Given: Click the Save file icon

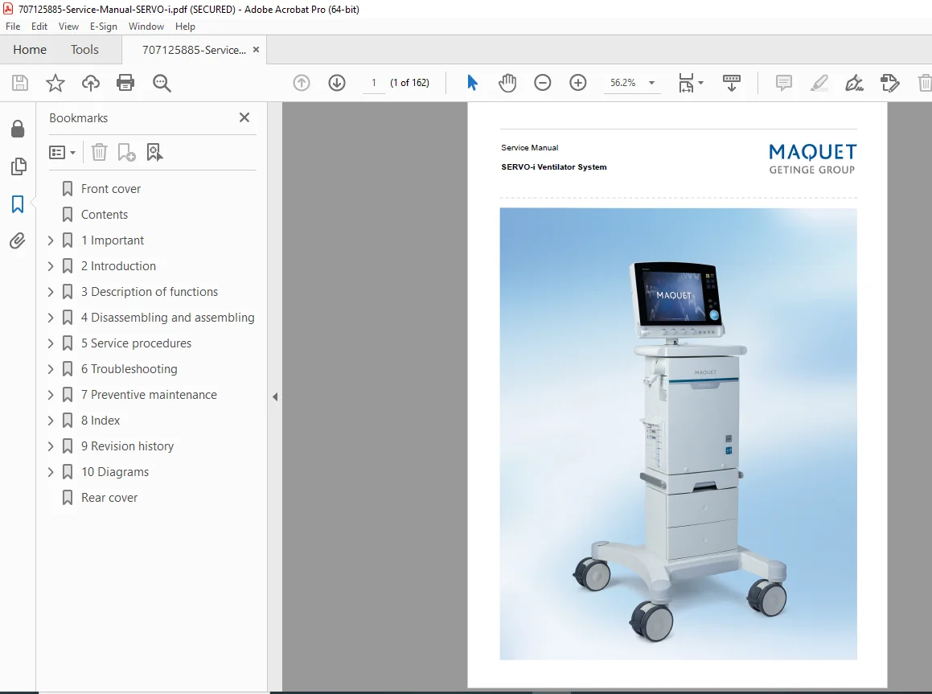Looking at the screenshot, I should (19, 83).
